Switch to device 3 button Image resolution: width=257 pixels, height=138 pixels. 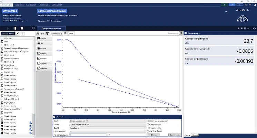click(x=240, y=5)
